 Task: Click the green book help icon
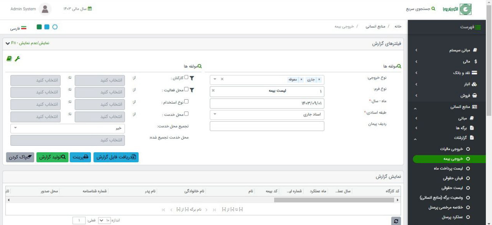coord(9,58)
